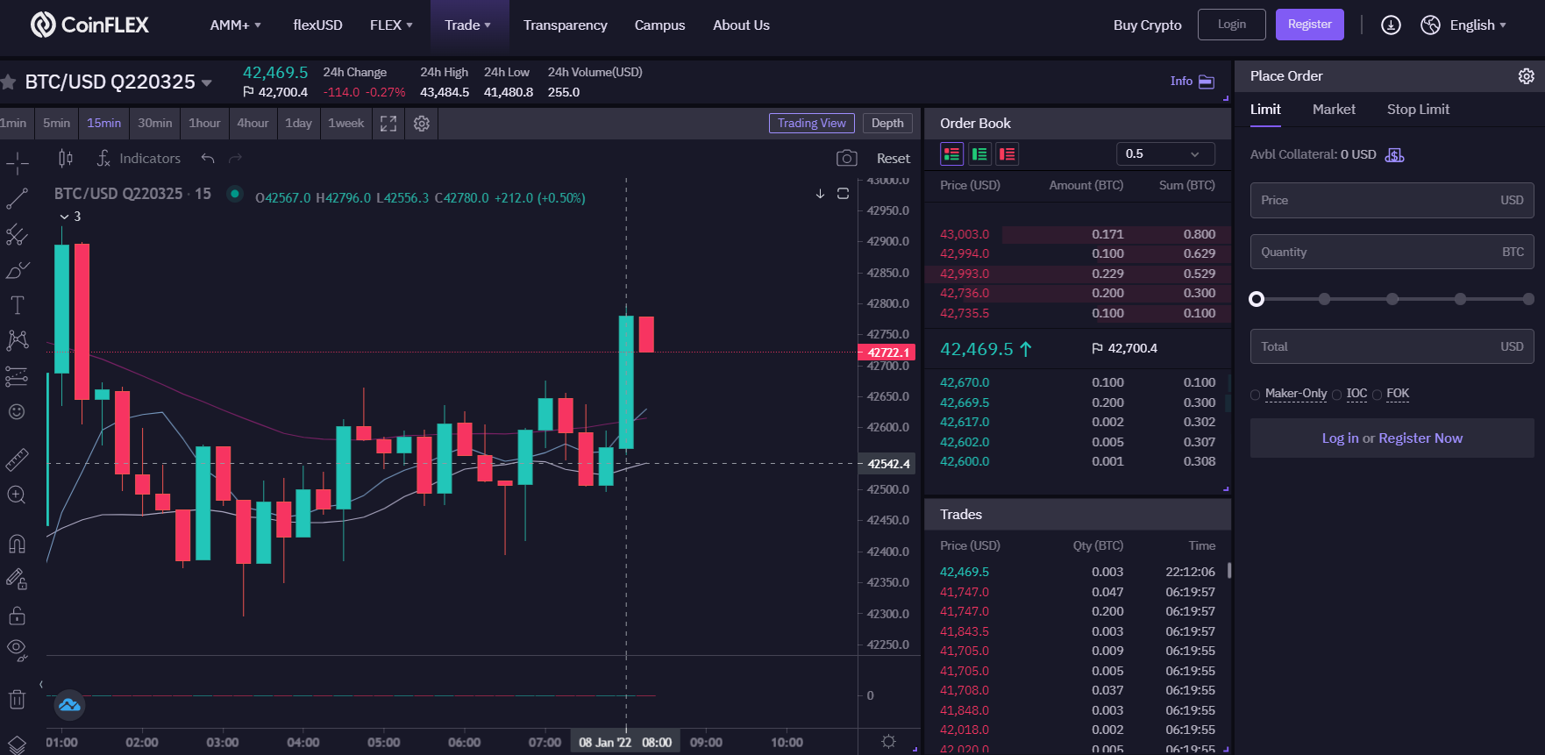Image resolution: width=1545 pixels, height=755 pixels.
Task: Select the ruler measure tool
Action: (17, 459)
